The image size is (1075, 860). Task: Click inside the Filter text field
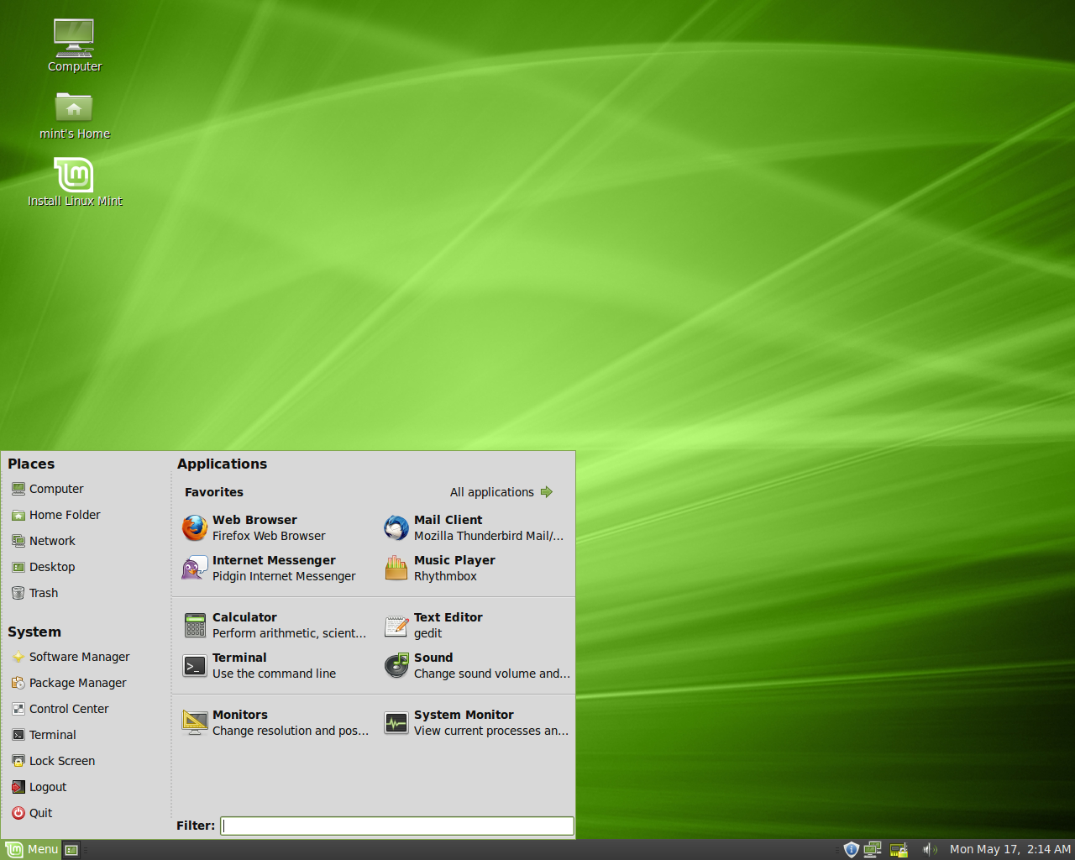point(396,826)
